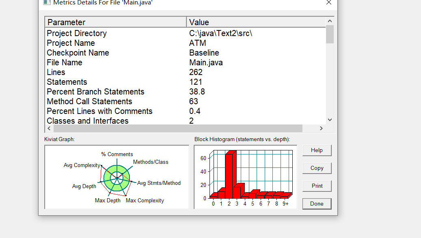421x238 pixels.
Task: Select the Classes and Interfaces row
Action: [x=186, y=120]
